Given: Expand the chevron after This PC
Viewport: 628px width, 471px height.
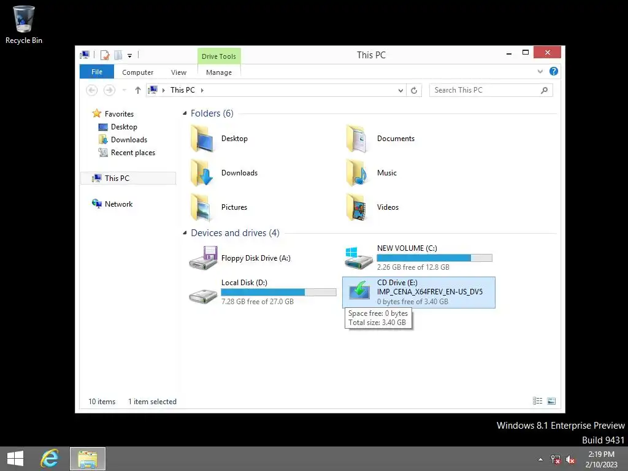Looking at the screenshot, I should click(202, 90).
